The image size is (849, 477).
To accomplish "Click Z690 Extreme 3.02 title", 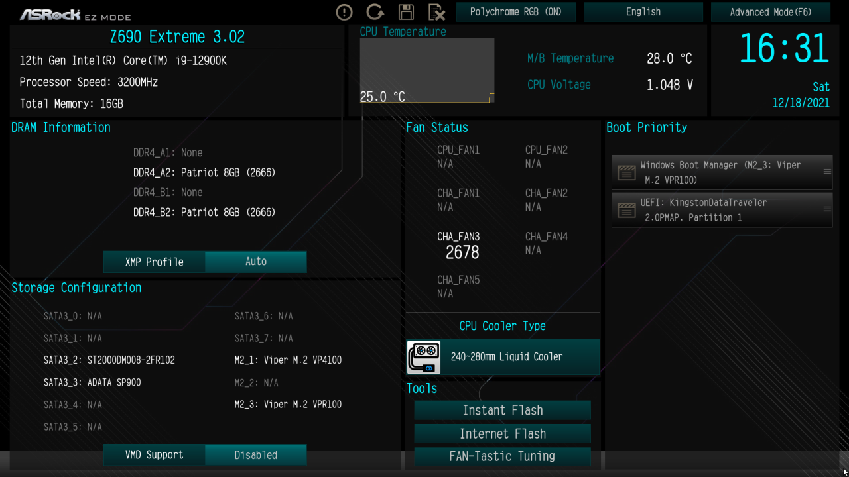I will click(x=177, y=36).
